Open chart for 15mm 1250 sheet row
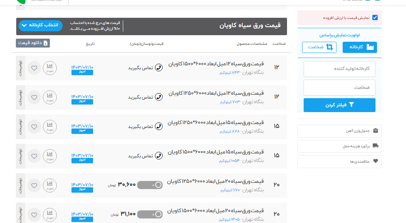 pos(49,127)
